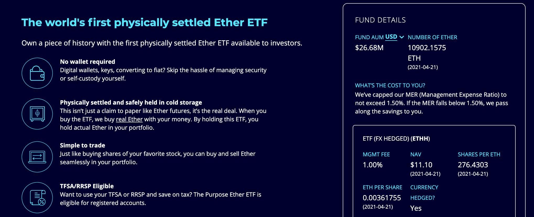Click the laptop trade arrows icon
Screen dimensions: 534x217
click(x=37, y=157)
